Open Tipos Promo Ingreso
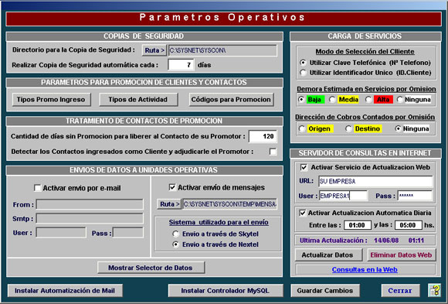 (52, 100)
